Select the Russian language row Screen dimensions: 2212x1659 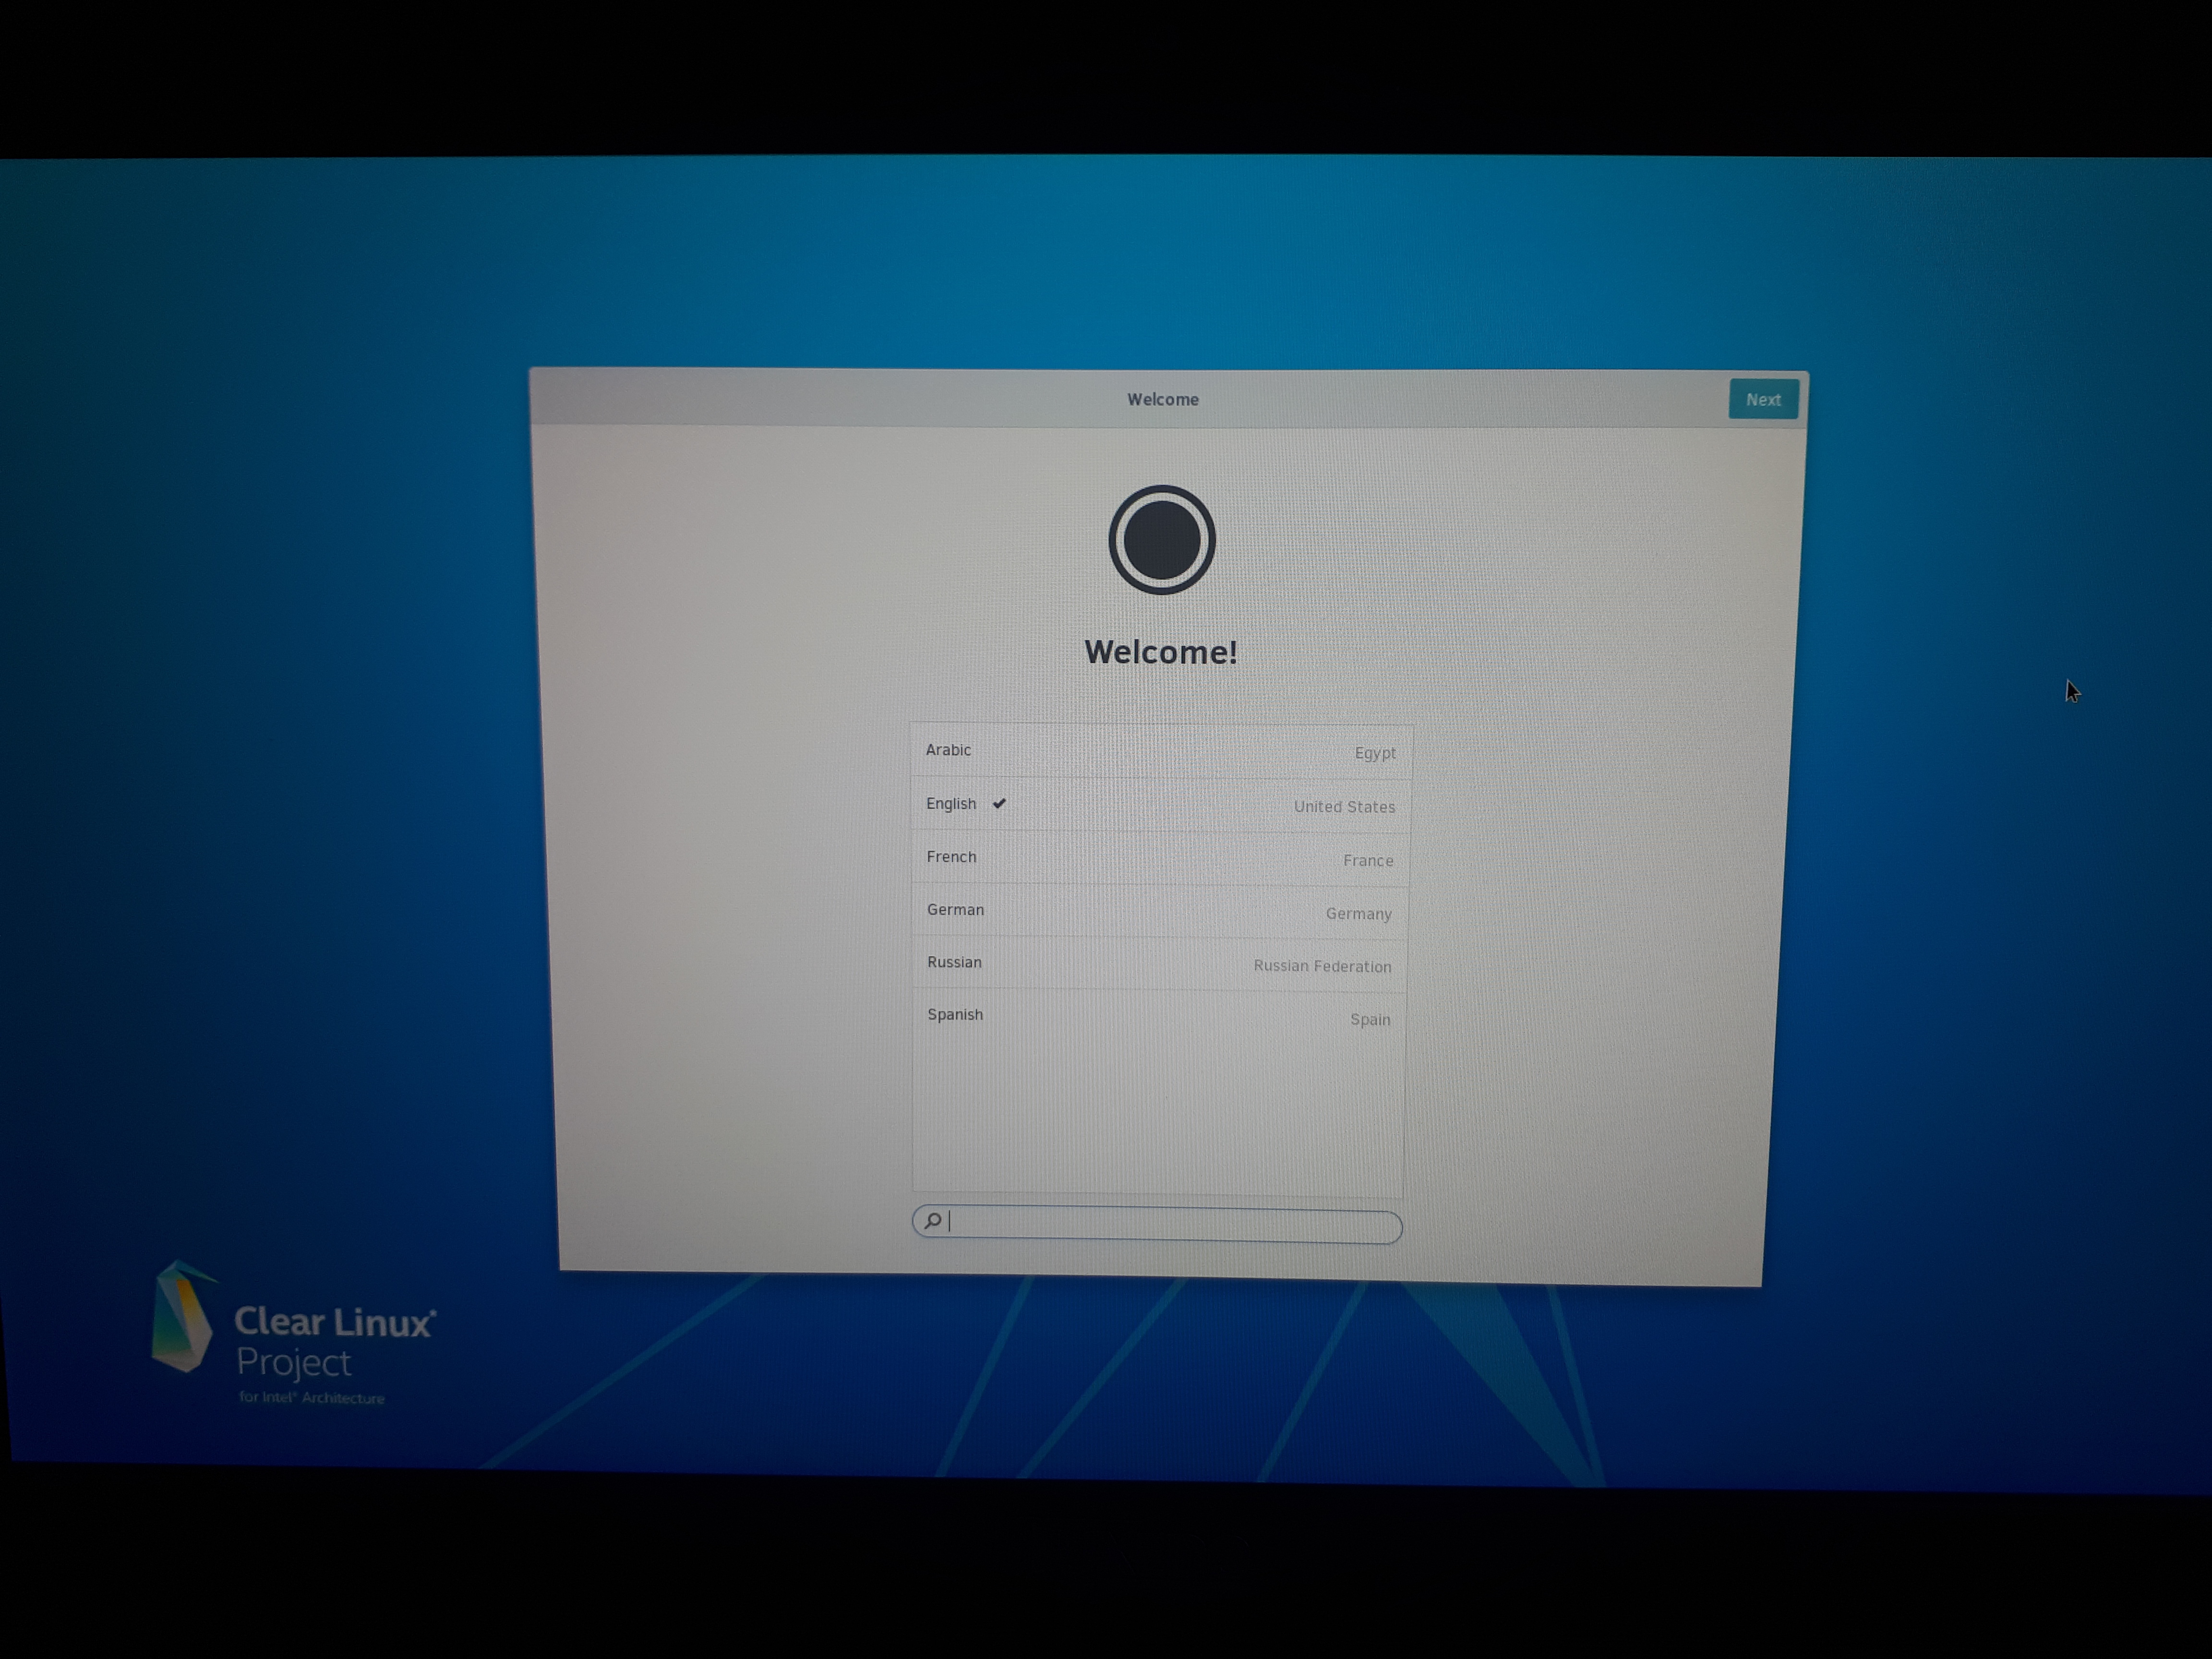pyautogui.click(x=1159, y=964)
